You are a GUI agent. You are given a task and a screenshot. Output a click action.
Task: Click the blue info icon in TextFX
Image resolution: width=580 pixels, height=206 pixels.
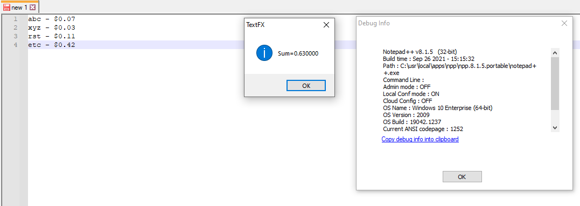[x=264, y=53]
